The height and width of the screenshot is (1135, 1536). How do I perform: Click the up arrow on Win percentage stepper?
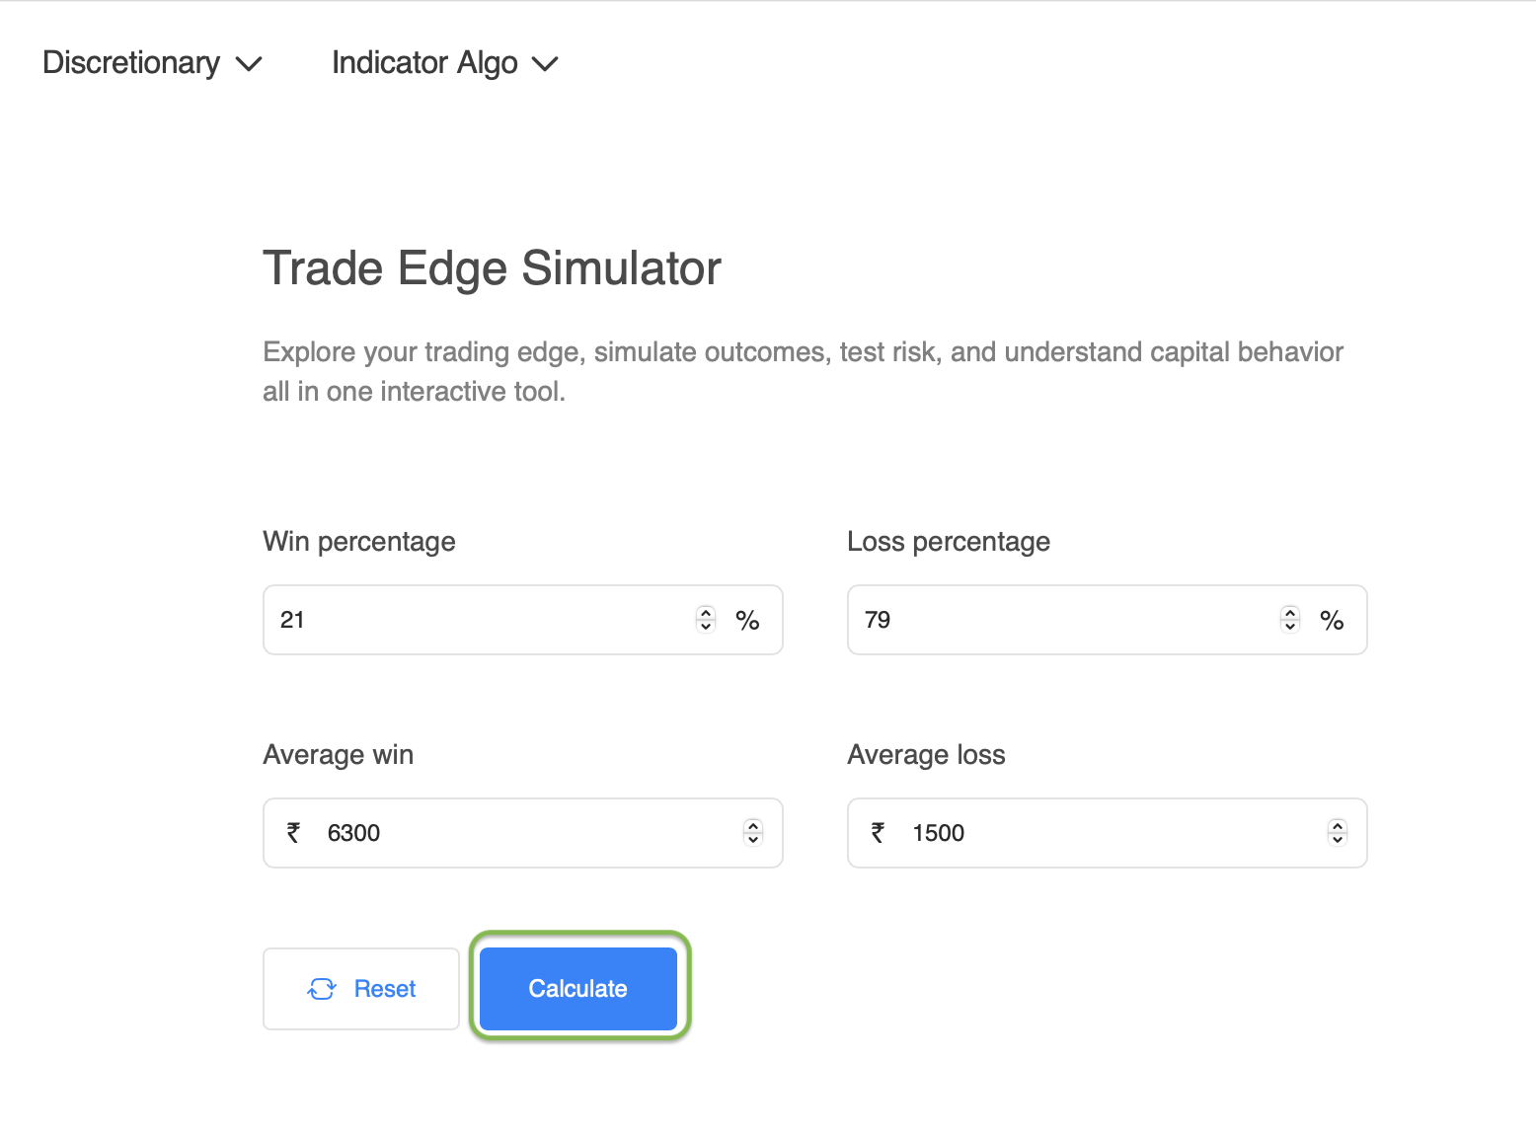pyautogui.click(x=705, y=613)
